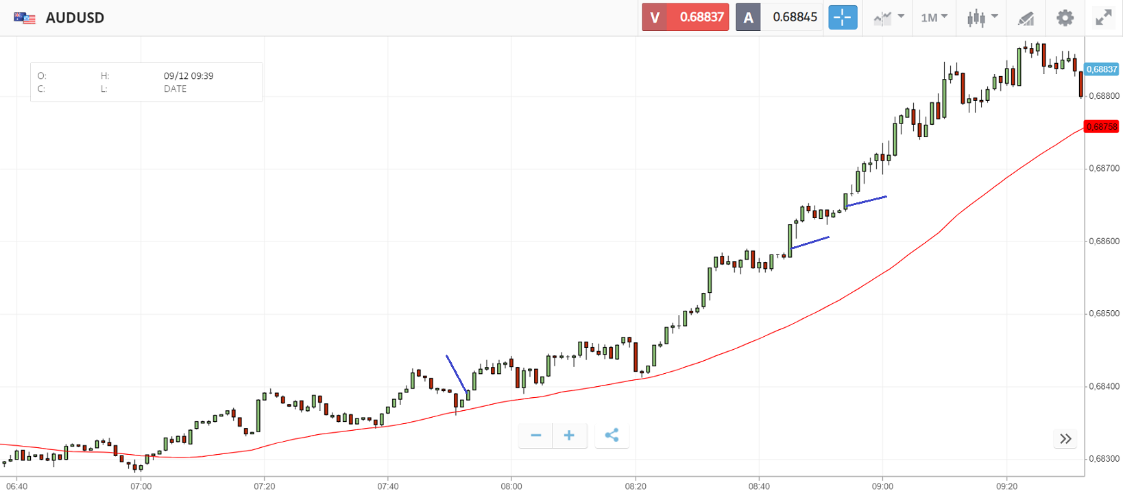Zoom out with the minus button

pos(536,436)
